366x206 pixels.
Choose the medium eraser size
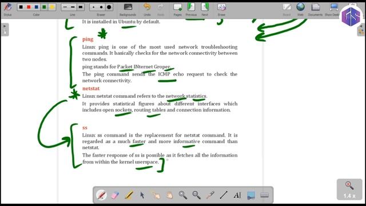(x=101, y=7)
